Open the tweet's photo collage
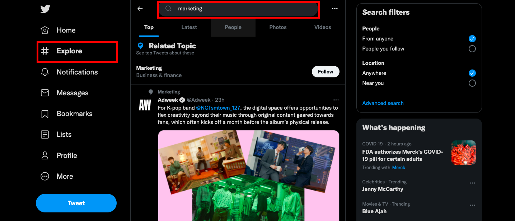The height and width of the screenshot is (221, 515). pyautogui.click(x=249, y=176)
